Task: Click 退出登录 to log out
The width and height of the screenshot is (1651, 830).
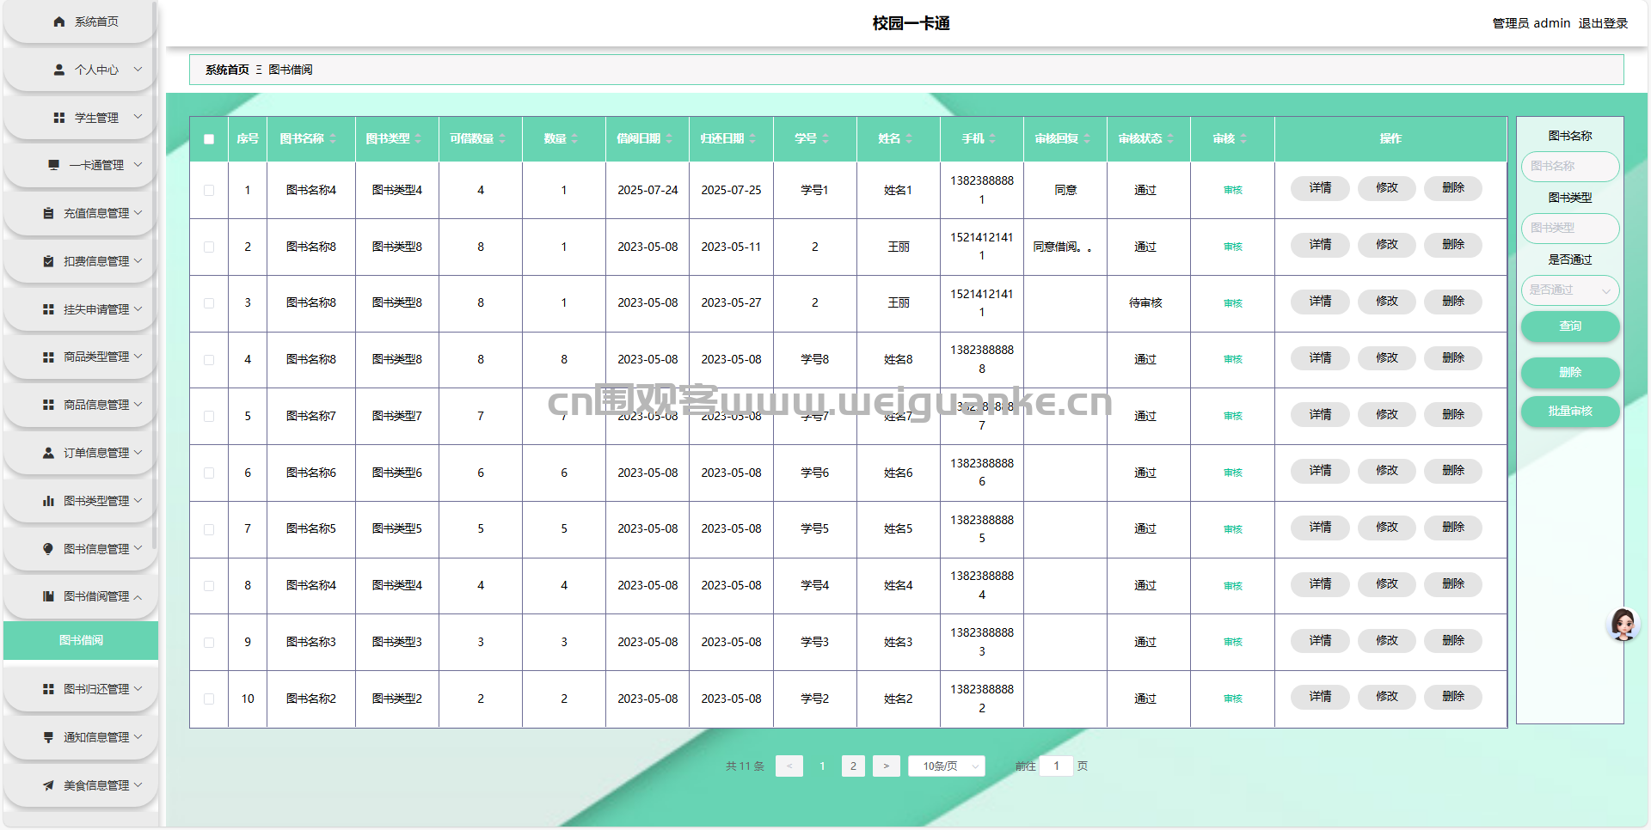Action: coord(1603,23)
